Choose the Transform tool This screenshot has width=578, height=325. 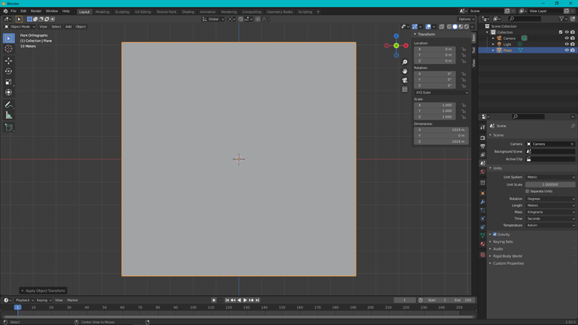coord(8,93)
